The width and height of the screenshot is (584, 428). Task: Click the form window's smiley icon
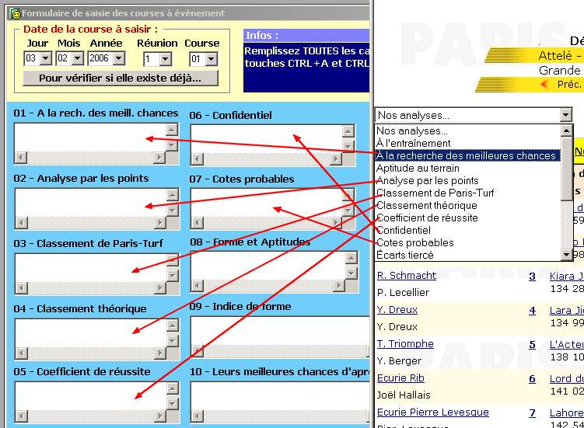tap(15, 14)
